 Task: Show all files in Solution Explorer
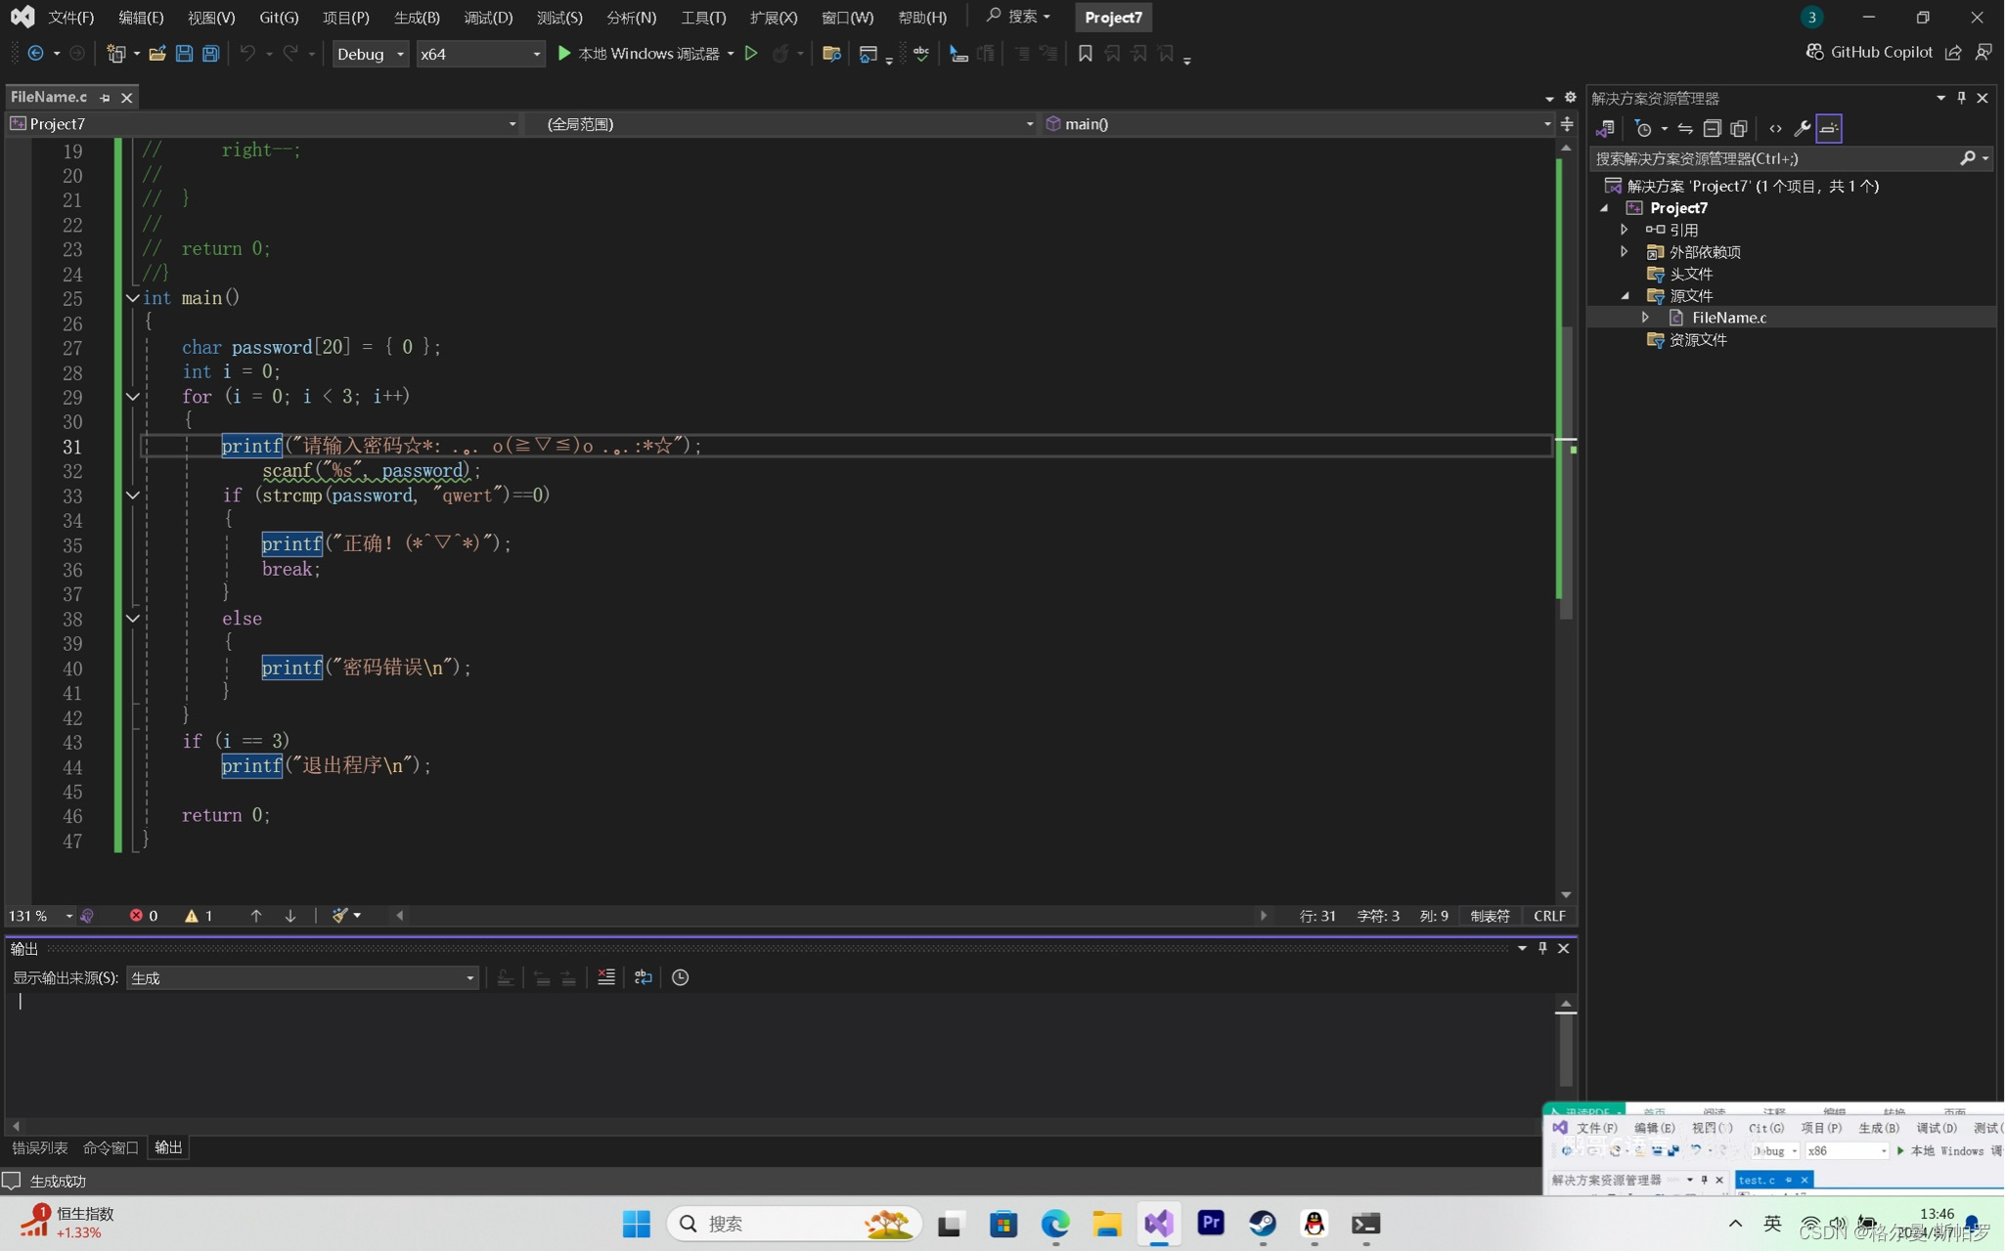(1739, 128)
